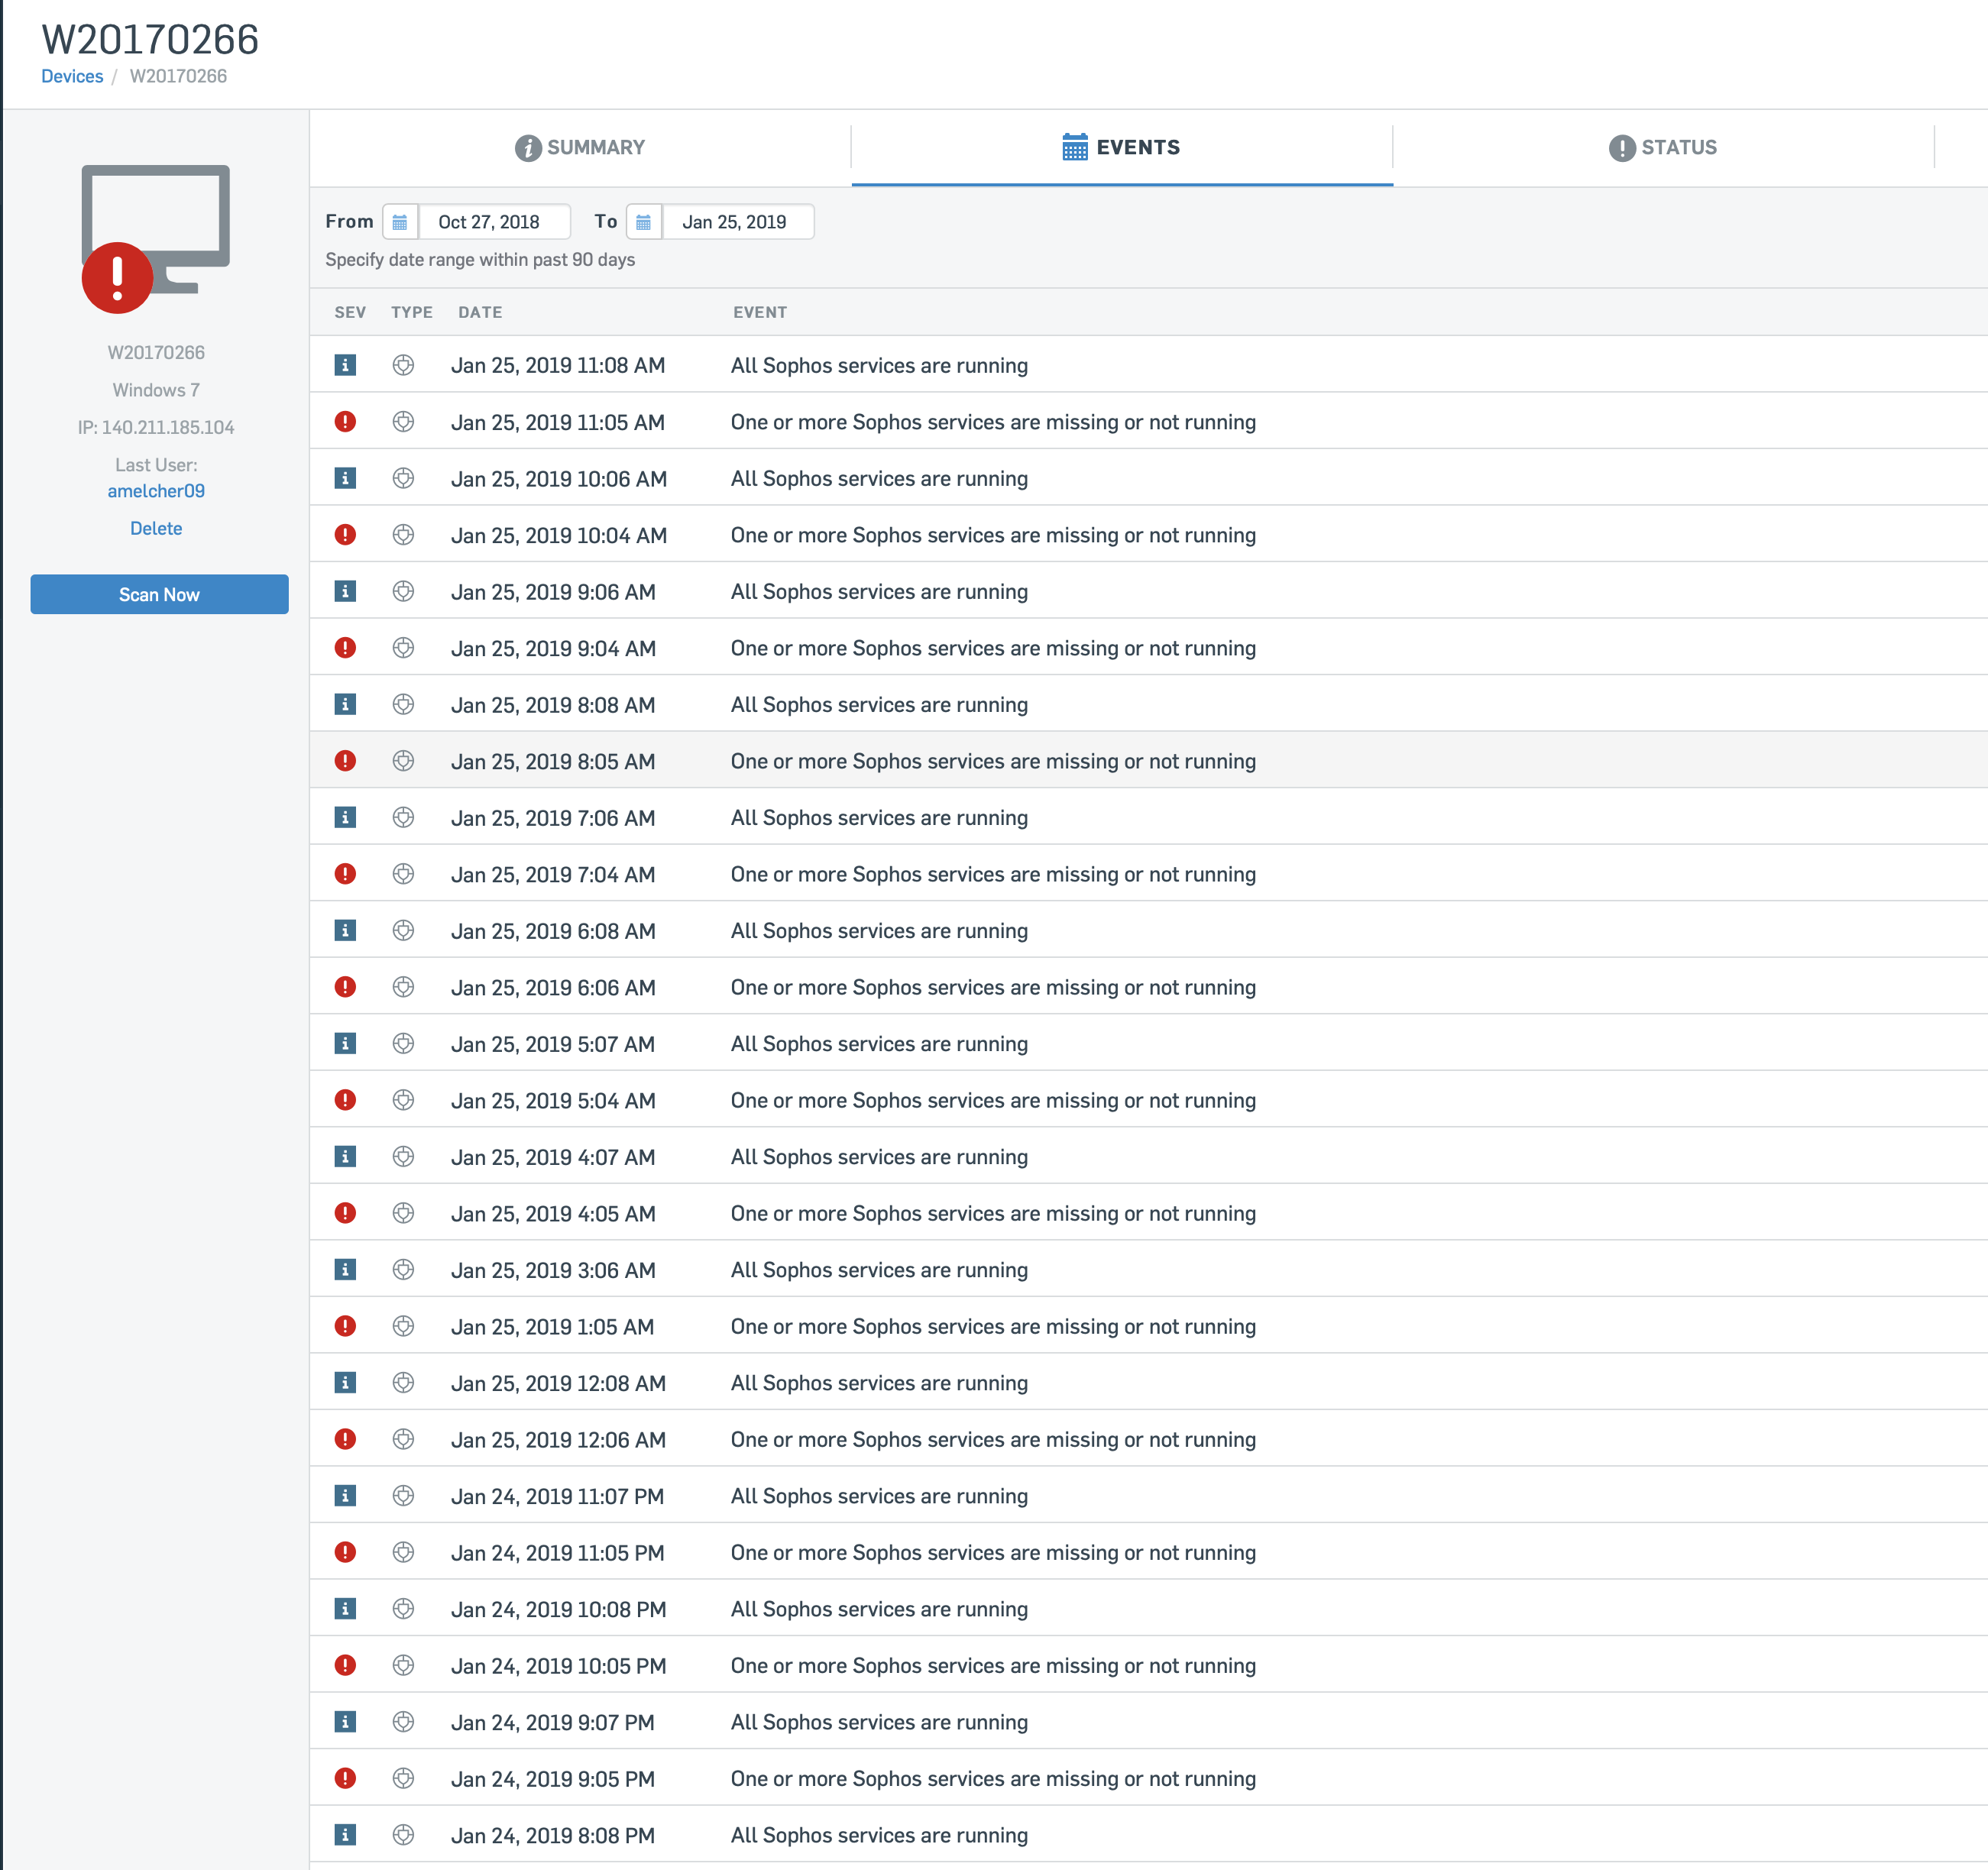The height and width of the screenshot is (1870, 1988).
Task: Click red alert icon for Jan 25 4:05 AM
Action: 345,1213
